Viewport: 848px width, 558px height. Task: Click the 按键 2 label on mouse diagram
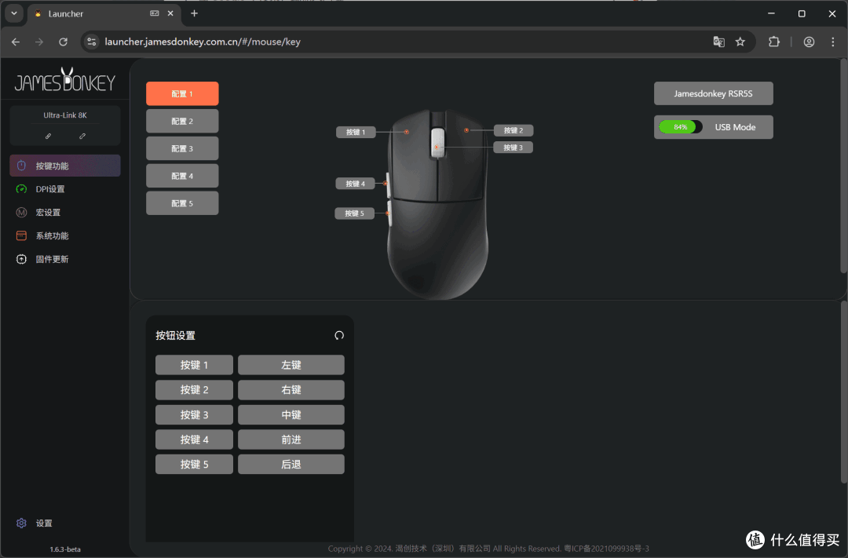(x=514, y=130)
